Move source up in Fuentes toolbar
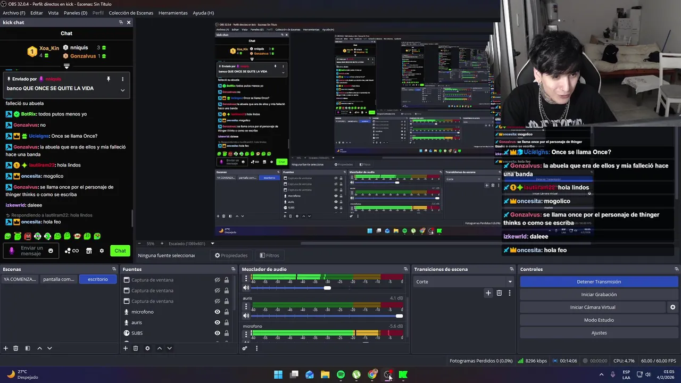This screenshot has height=383, width=681. coord(159,348)
